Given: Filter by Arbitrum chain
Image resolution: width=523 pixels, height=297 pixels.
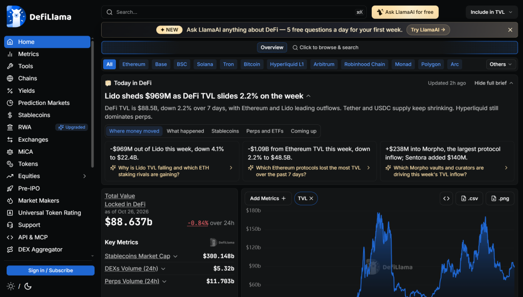Looking at the screenshot, I should (x=324, y=64).
